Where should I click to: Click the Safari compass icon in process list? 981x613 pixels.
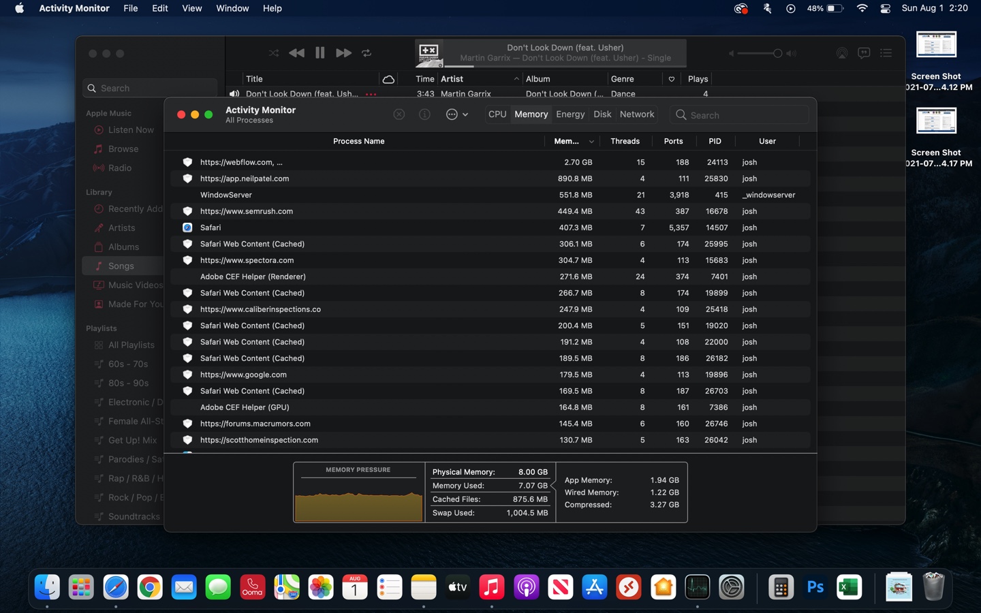[x=187, y=227]
